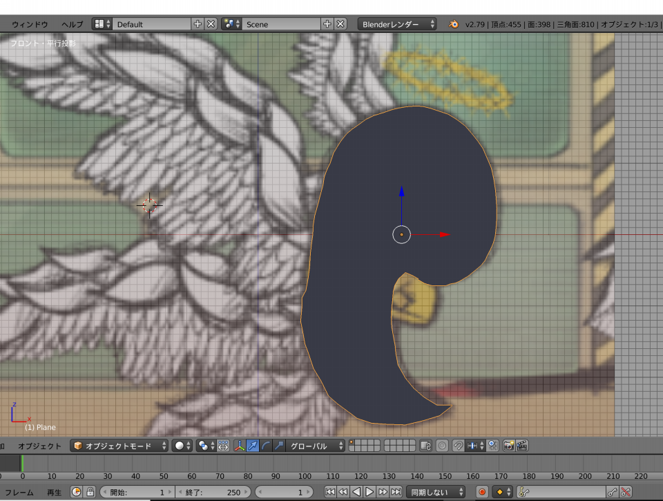Viewport: 663px width, 501px height.
Task: Open the フレーム menu in timeline
Action: 19,492
